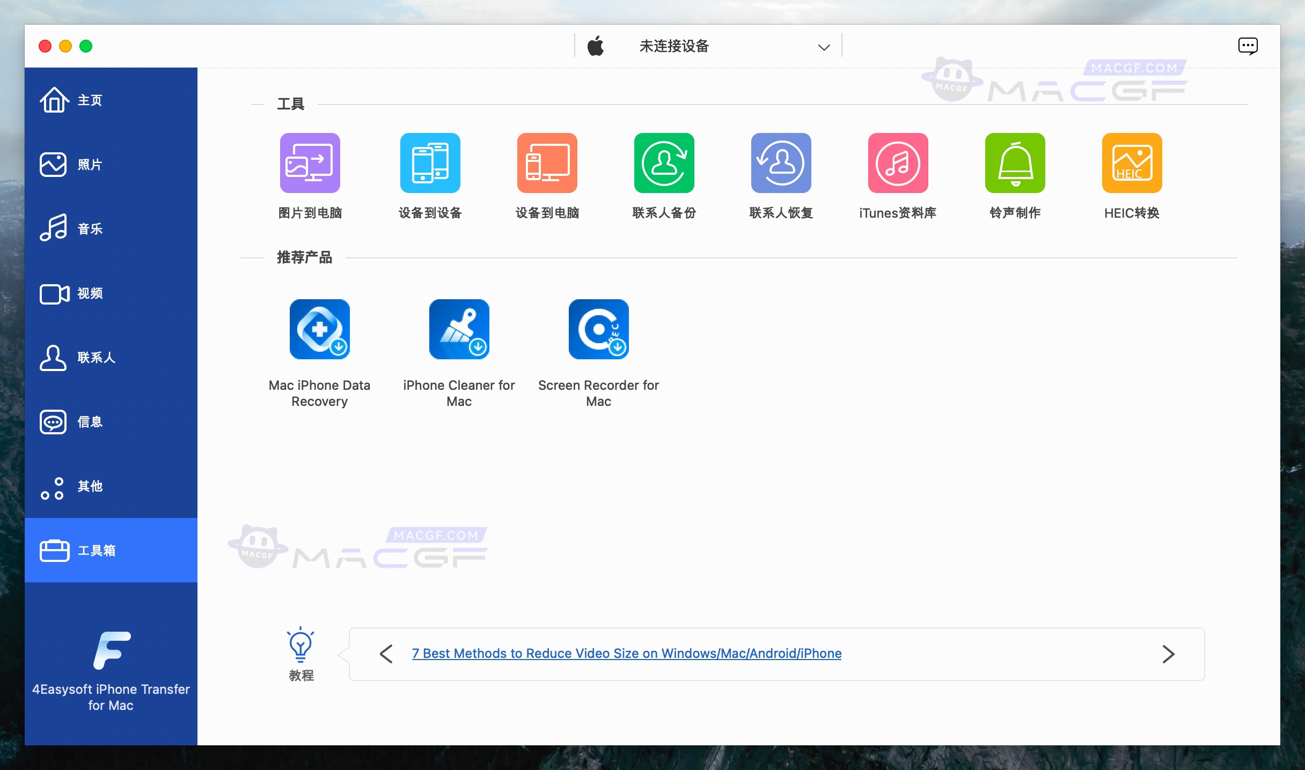Open the 图片到电脑 transfer tool

coord(309,163)
